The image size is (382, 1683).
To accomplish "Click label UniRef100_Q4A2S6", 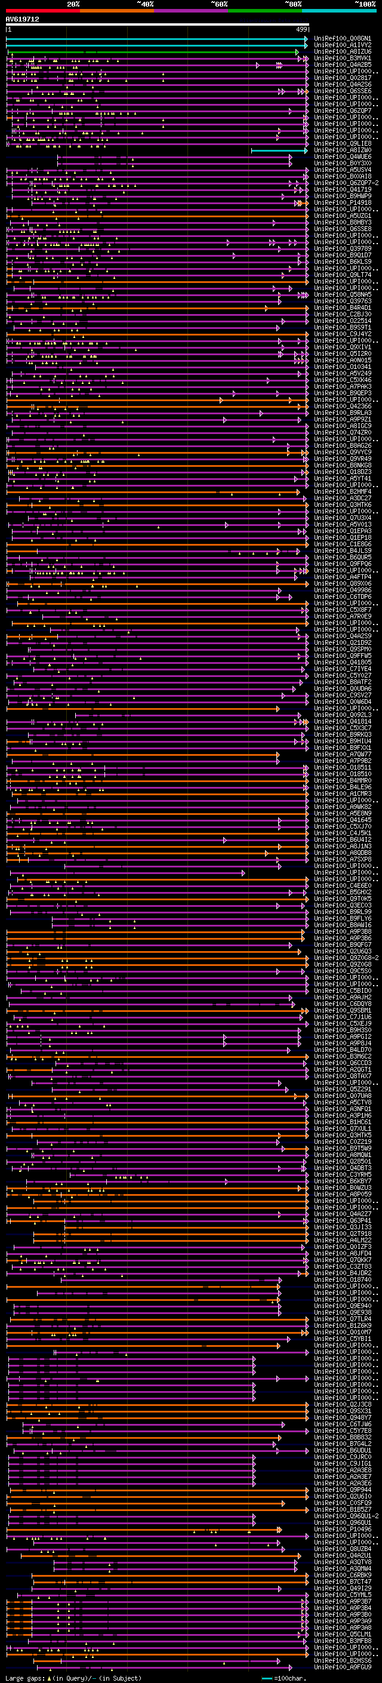I will coord(343,84).
